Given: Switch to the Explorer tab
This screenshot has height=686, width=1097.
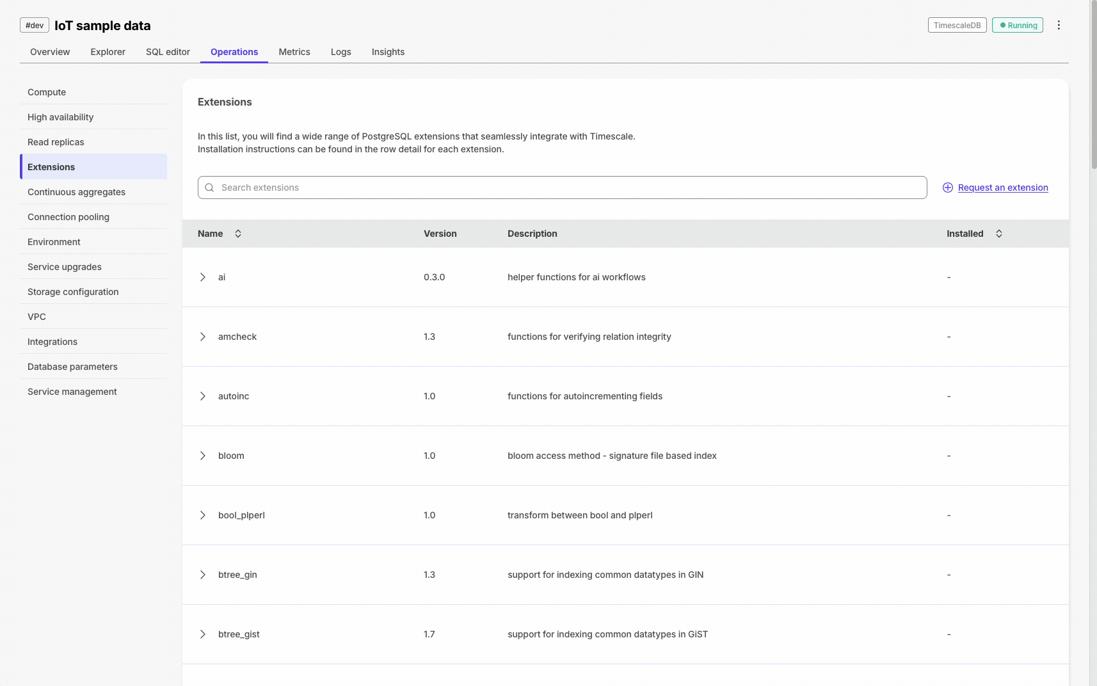Looking at the screenshot, I should 108,52.
